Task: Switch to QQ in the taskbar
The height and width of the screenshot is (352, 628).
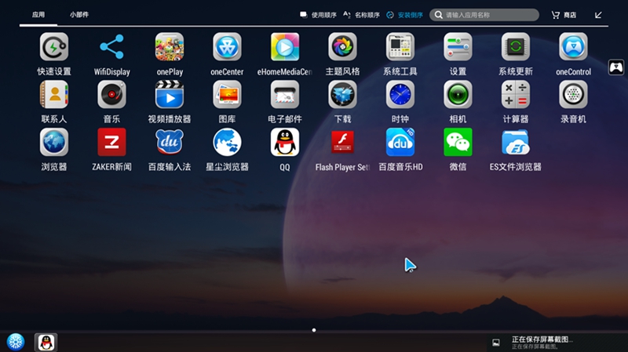Action: click(x=46, y=343)
